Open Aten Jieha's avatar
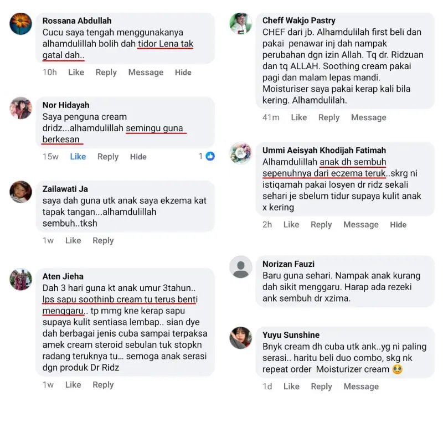The image size is (443, 443). tap(20, 279)
